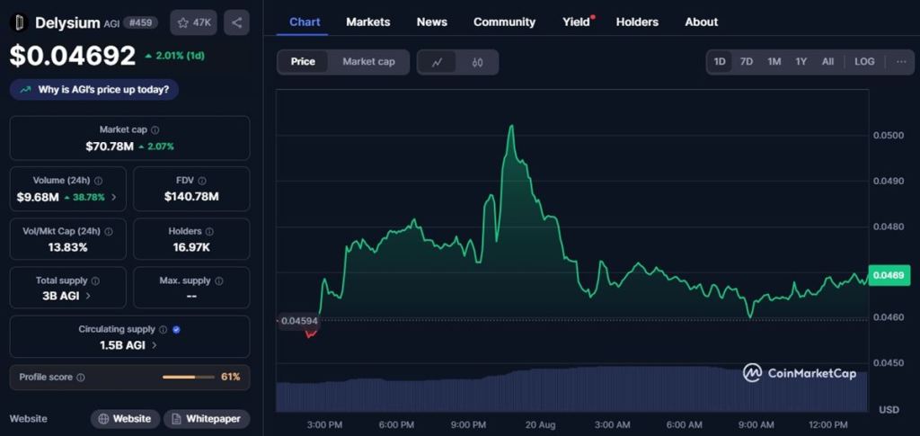This screenshot has width=920, height=436.
Task: Expand Volume (24h) details chevron
Action: pyautogui.click(x=114, y=198)
